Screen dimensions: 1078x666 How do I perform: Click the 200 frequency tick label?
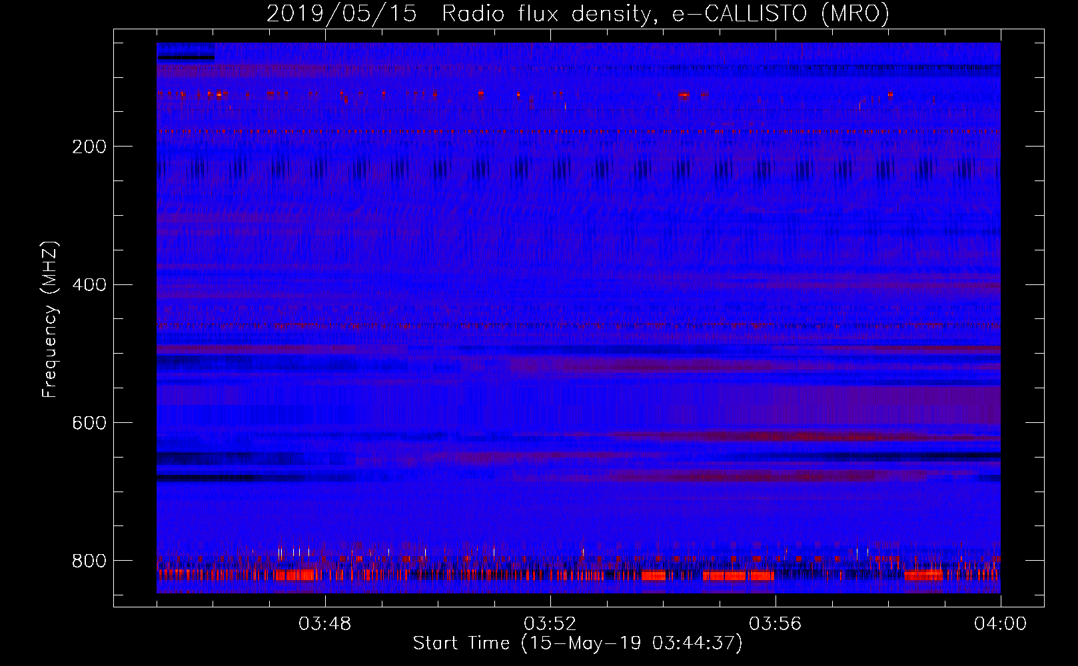tap(89, 147)
